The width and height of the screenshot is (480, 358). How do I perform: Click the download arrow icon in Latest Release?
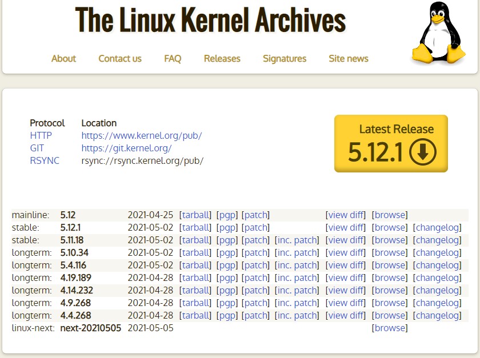tap(423, 152)
